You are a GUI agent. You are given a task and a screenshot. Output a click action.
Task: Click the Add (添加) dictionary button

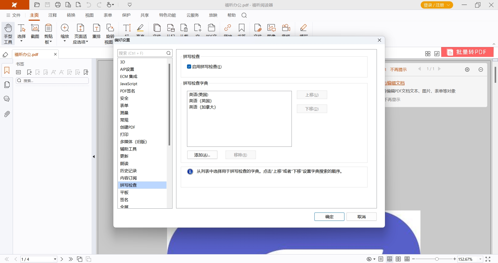click(202, 155)
